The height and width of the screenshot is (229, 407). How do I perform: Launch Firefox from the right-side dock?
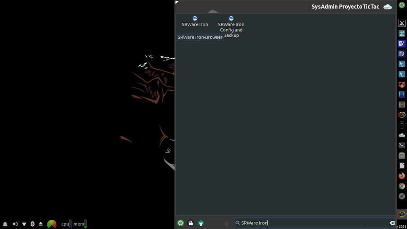click(402, 176)
